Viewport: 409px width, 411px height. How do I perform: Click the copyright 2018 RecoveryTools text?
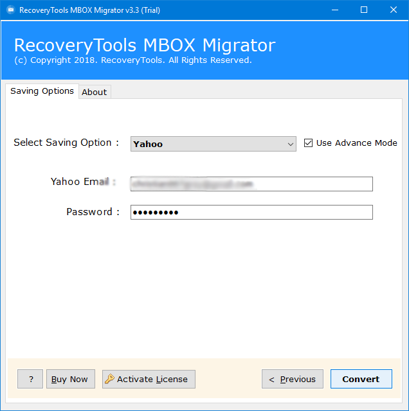(133, 60)
